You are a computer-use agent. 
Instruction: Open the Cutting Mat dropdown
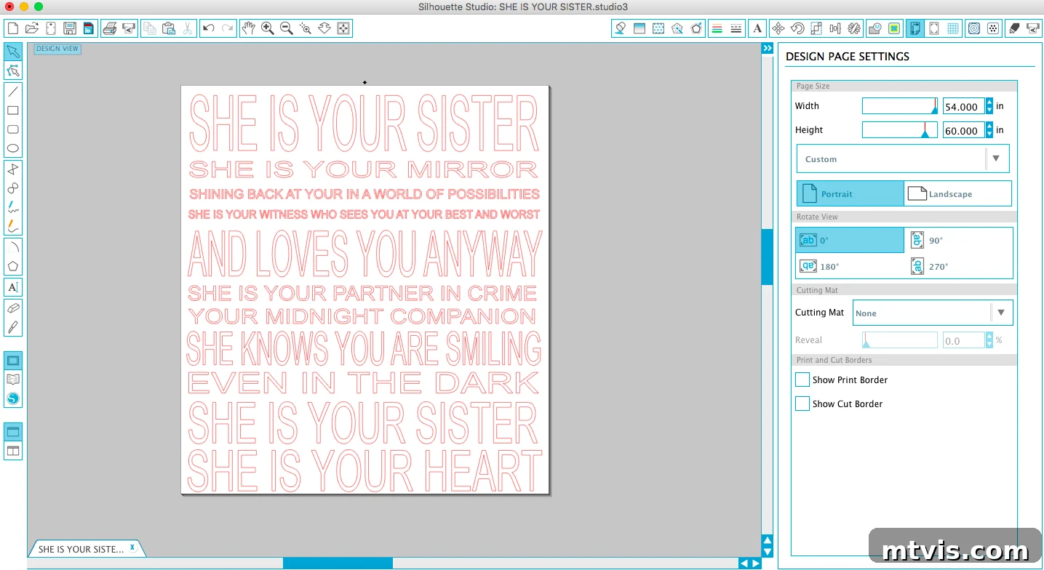[x=933, y=313]
